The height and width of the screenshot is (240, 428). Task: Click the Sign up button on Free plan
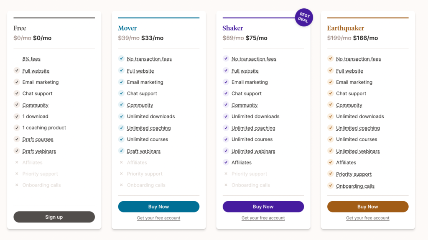54,217
